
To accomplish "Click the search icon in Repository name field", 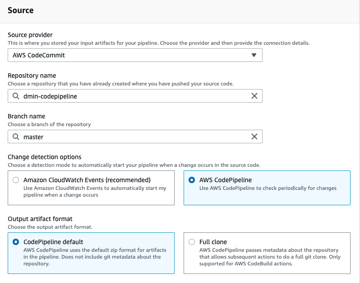I will pyautogui.click(x=16, y=96).
